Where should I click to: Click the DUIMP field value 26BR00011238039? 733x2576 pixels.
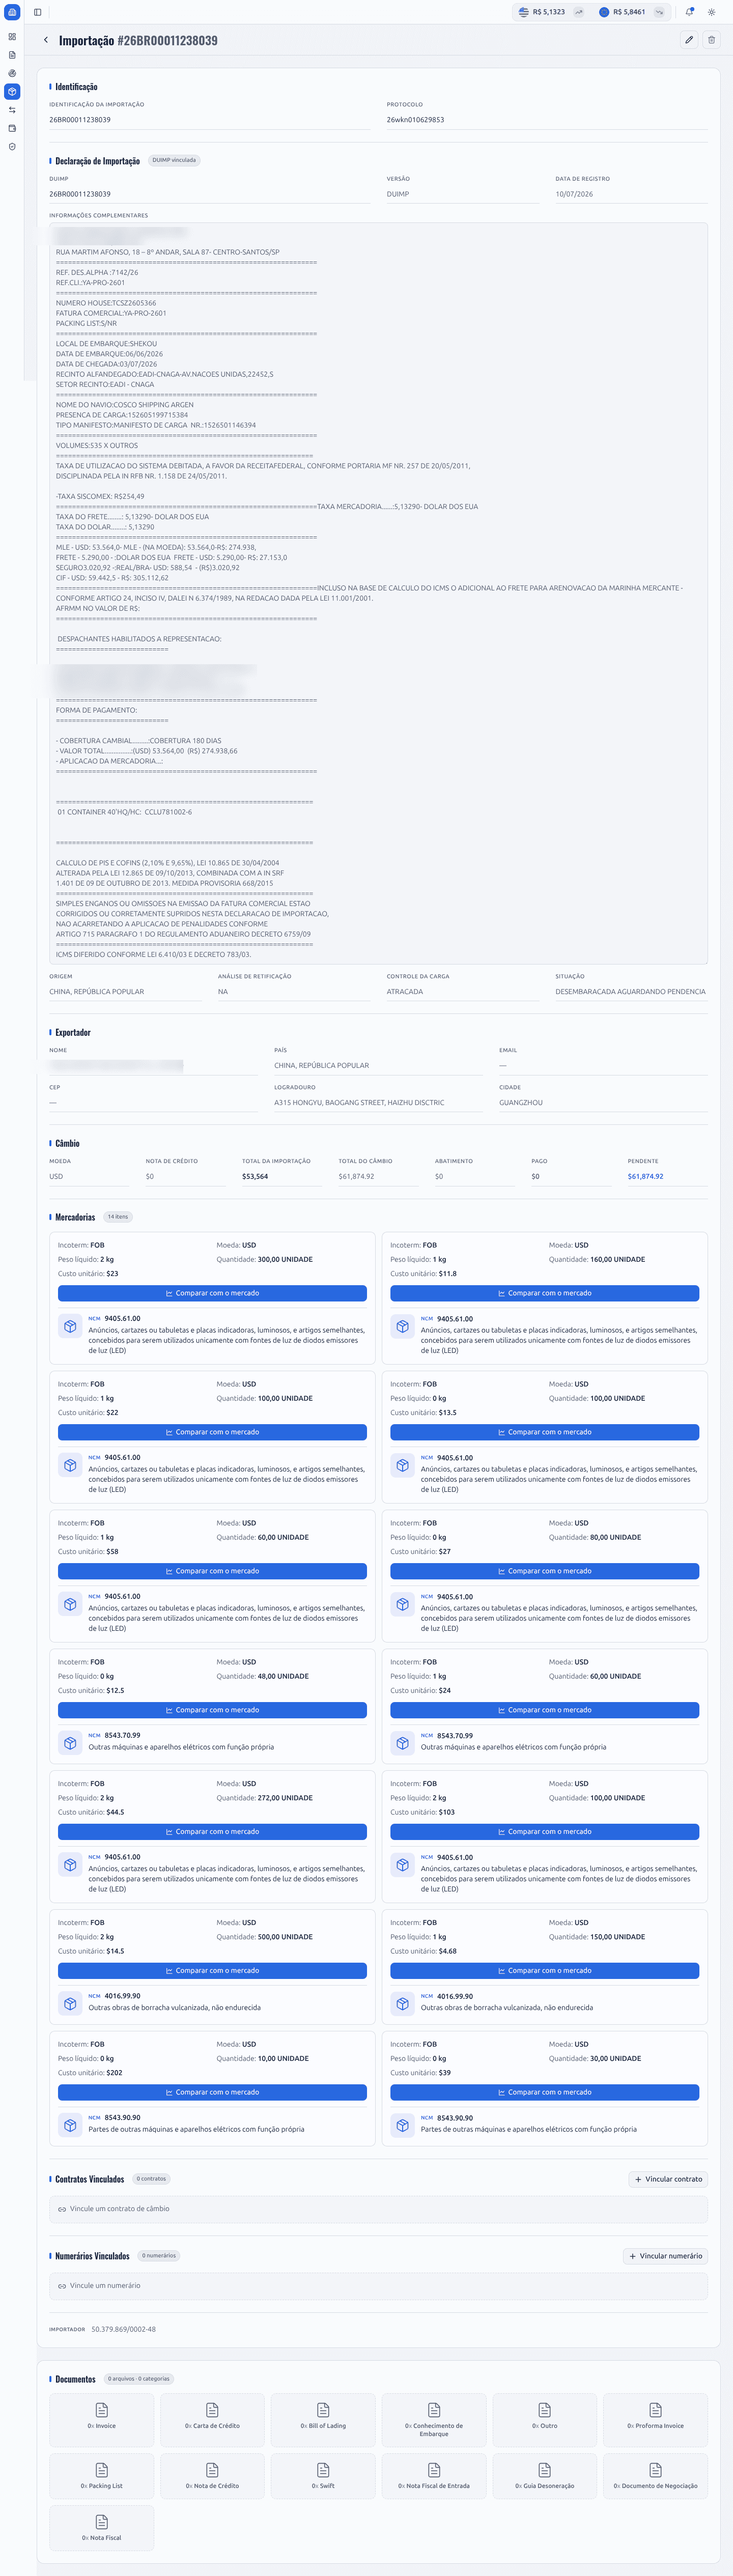[x=80, y=194]
